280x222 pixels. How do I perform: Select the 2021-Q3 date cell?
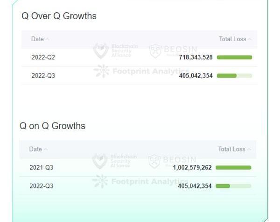(41, 167)
